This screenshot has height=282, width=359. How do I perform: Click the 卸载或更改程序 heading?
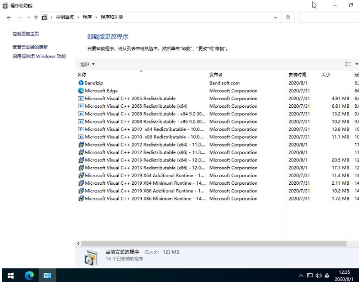108,37
